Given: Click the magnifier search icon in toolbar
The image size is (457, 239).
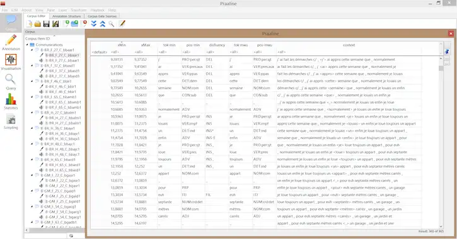Looking at the screenshot, I should [x=112, y=24].
